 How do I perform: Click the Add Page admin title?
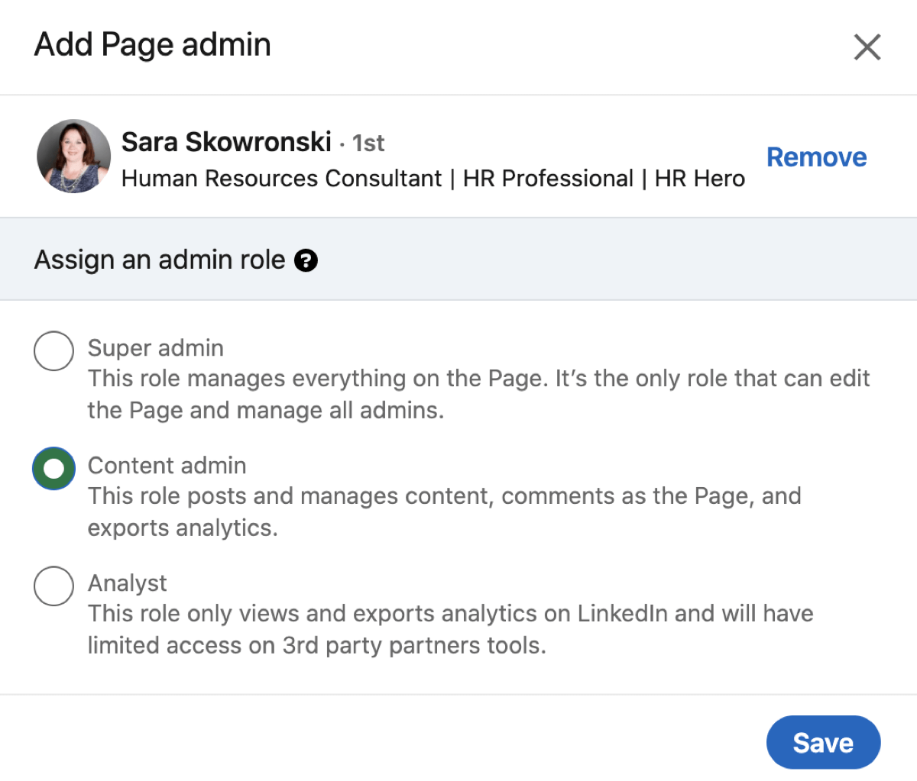[152, 44]
